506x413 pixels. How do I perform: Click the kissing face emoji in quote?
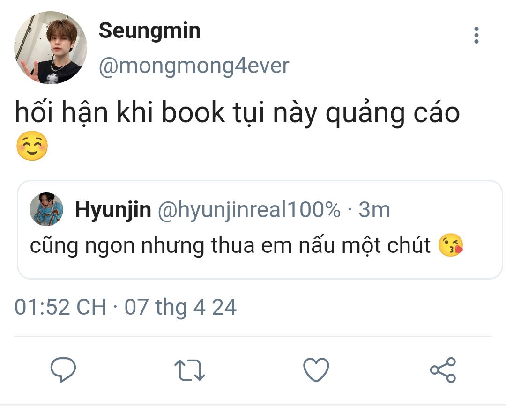[451, 245]
